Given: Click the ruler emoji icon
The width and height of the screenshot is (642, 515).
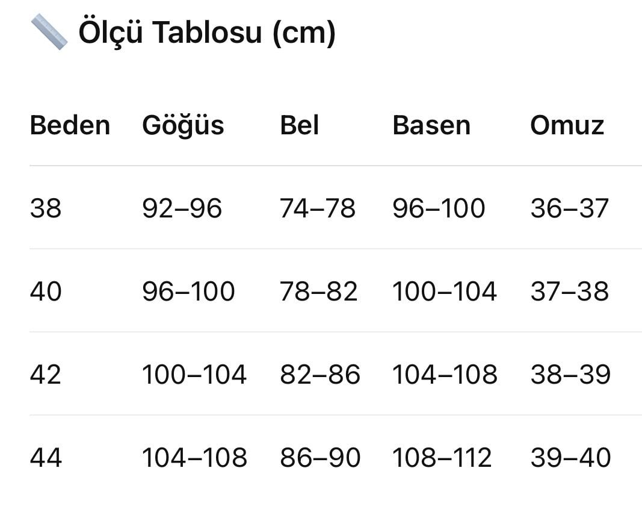Looking at the screenshot, I should coord(49,32).
